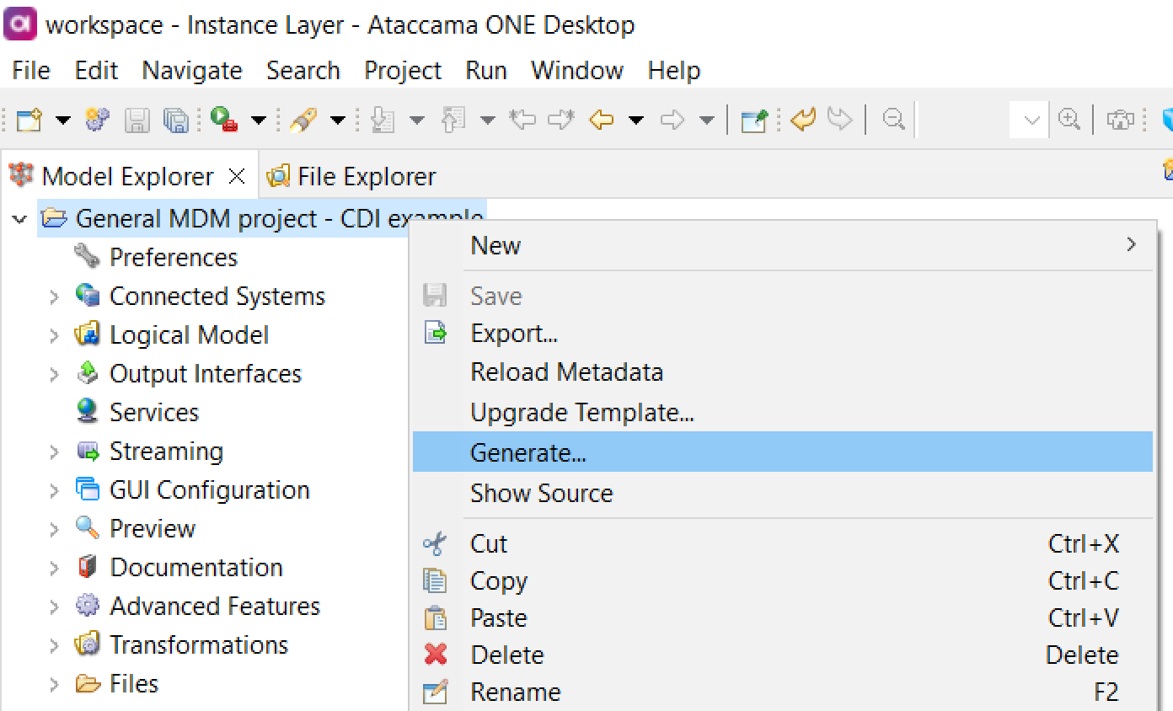Click the greyed Redo arrow icon

[839, 120]
